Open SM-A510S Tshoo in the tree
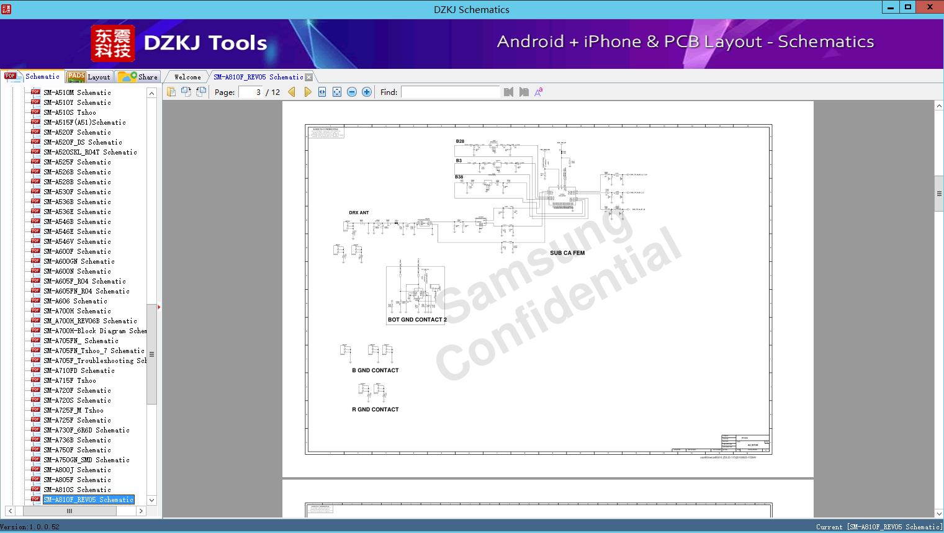This screenshot has height=533, width=944. 70,112
